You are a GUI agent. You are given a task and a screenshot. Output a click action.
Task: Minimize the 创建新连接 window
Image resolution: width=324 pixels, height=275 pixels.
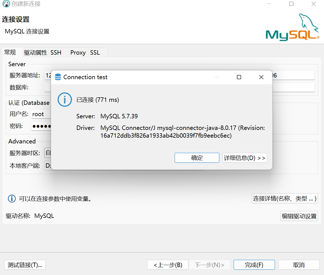pos(269,4)
